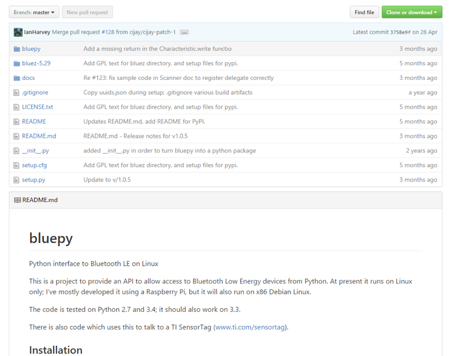Click the docs folder icon
Image resolution: width=450 pixels, height=356 pixels.
click(17, 78)
